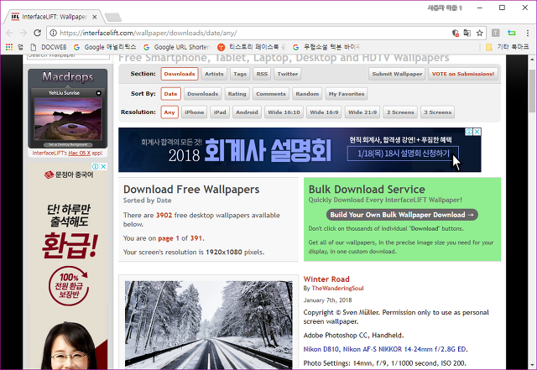Go back with the browser back arrow
537x370 pixels.
pos(9,33)
